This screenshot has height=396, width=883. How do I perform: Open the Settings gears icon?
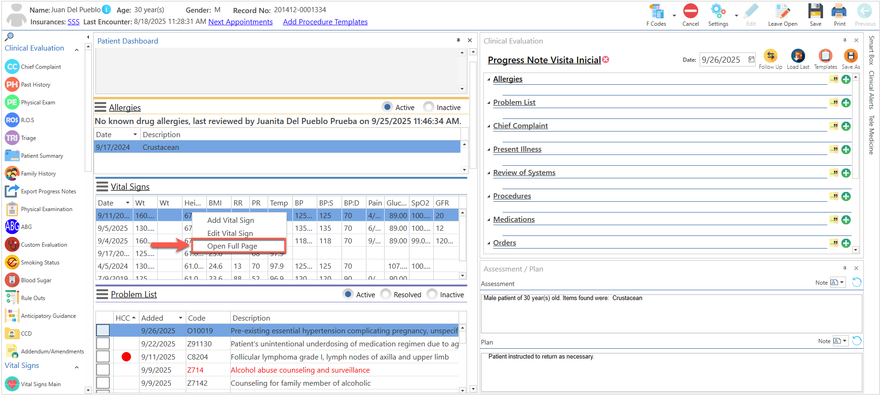tap(718, 11)
